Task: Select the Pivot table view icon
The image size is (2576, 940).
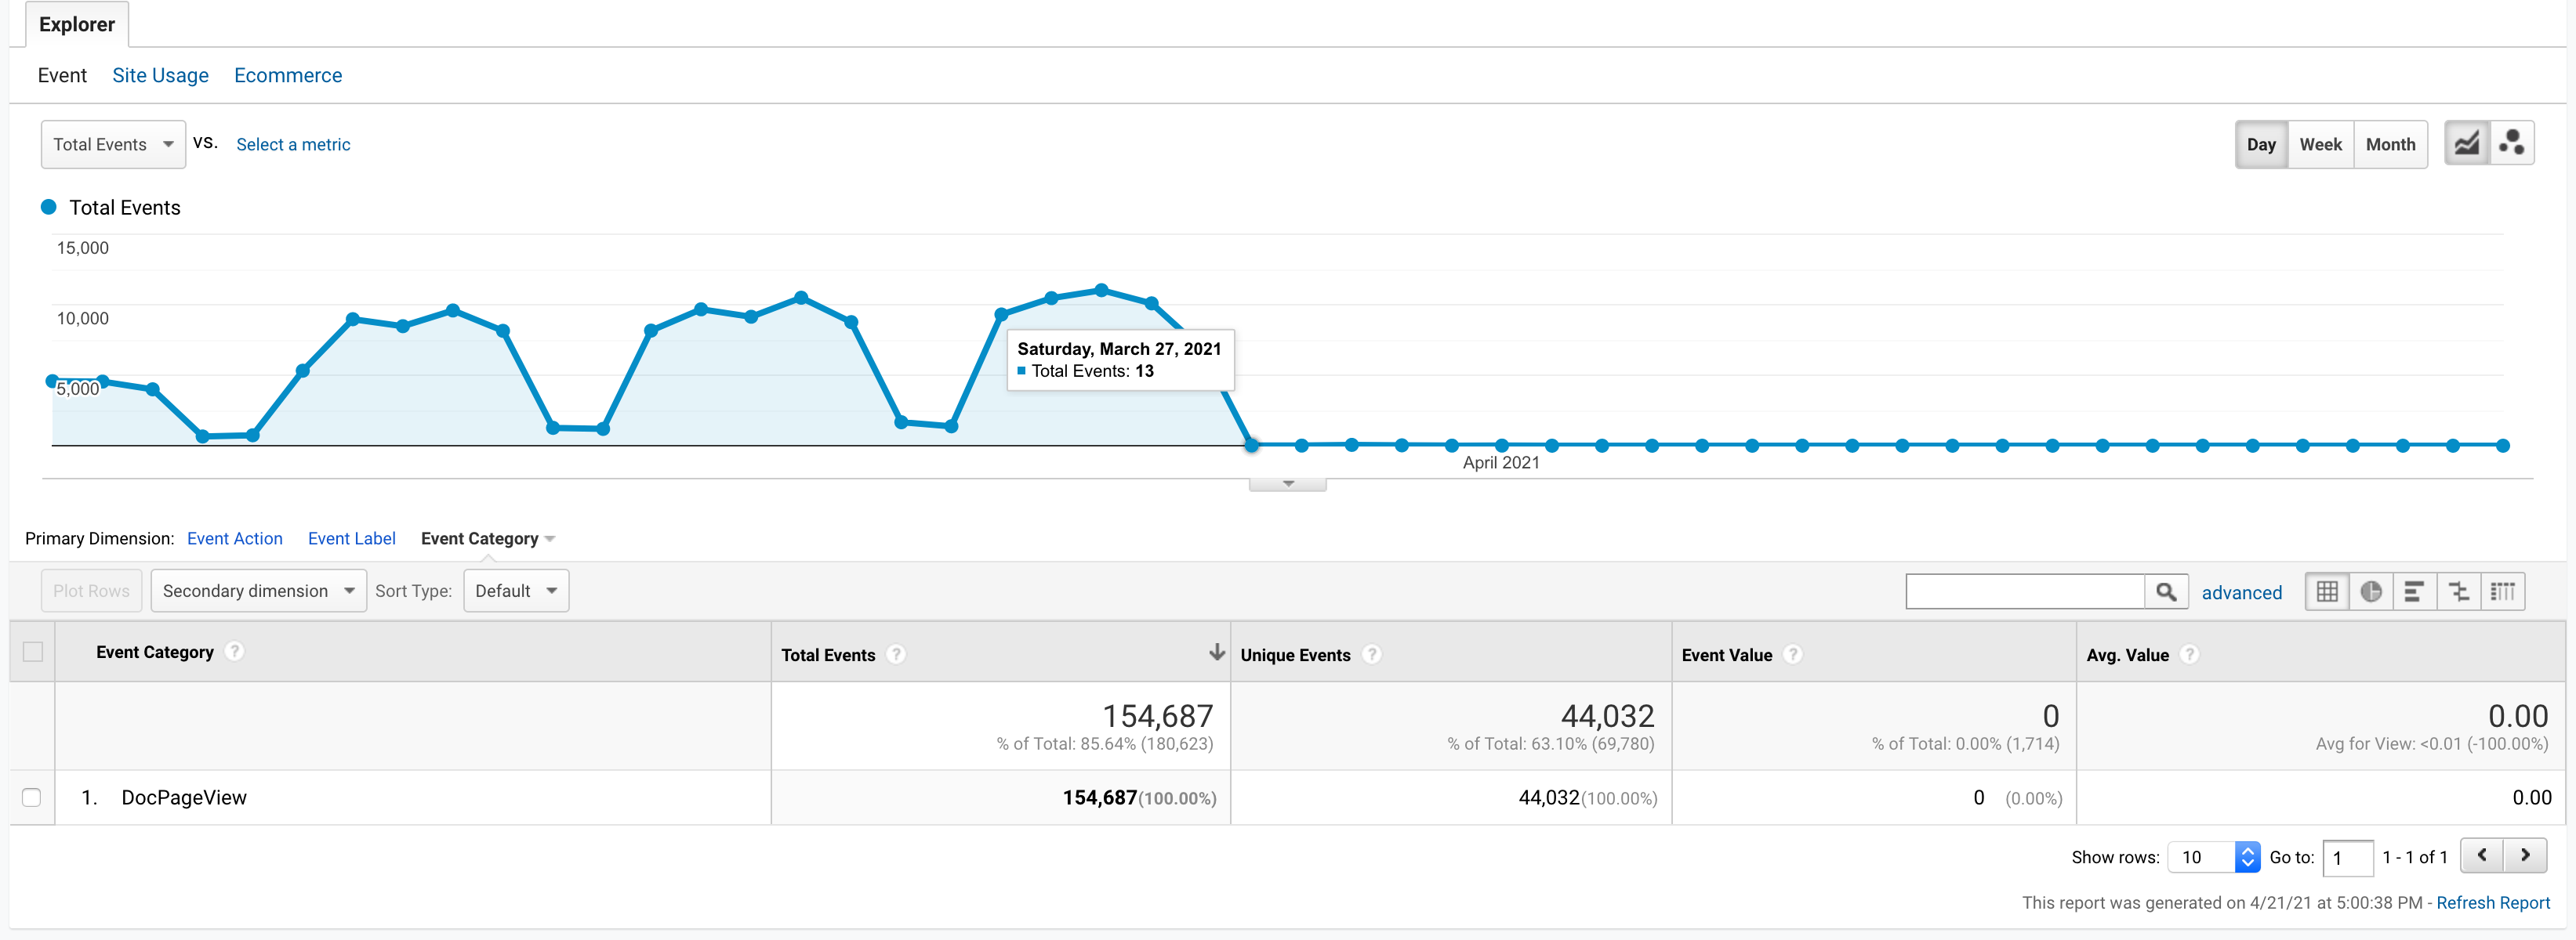Action: click(x=2503, y=591)
